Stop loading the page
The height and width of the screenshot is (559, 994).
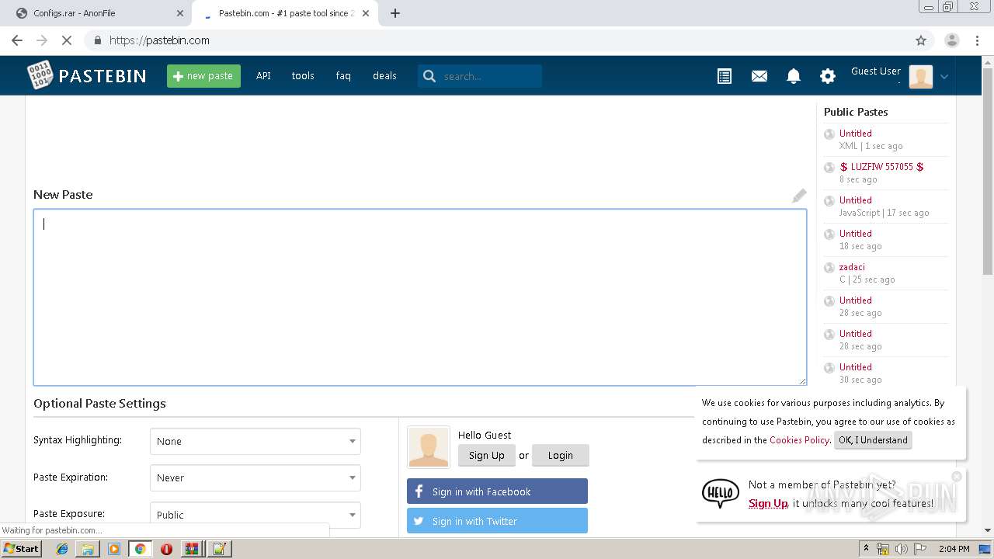point(66,40)
